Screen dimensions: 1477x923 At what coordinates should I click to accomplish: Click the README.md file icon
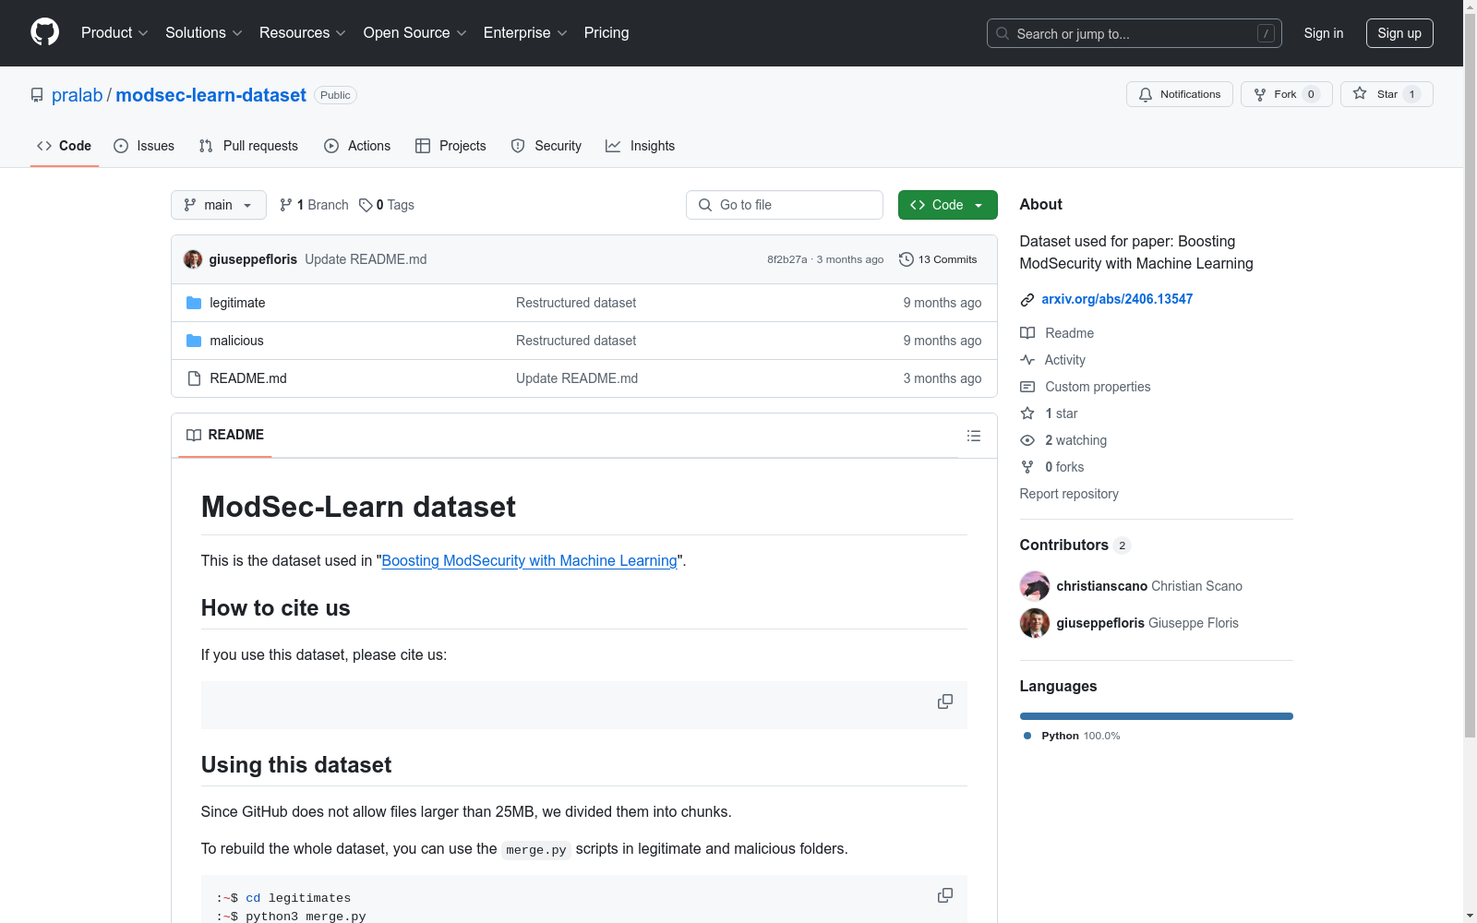click(x=194, y=378)
